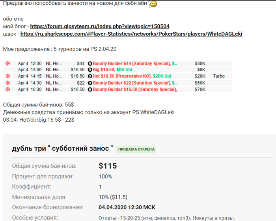Click 'Общая сумма бай-инов: 55$' line
This screenshot has height=221, width=276.
pyautogui.click(x=38, y=105)
